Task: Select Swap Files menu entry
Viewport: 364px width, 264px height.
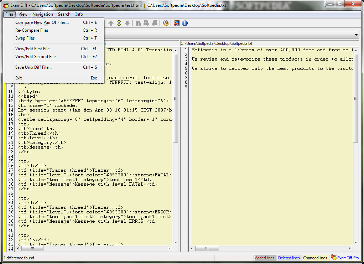Action: (x=54, y=38)
